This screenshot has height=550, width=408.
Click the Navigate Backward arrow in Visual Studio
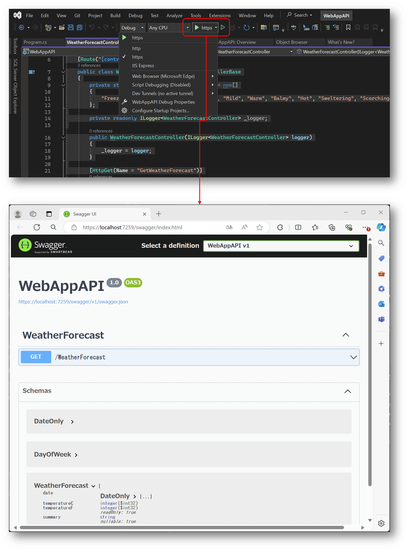click(21, 28)
